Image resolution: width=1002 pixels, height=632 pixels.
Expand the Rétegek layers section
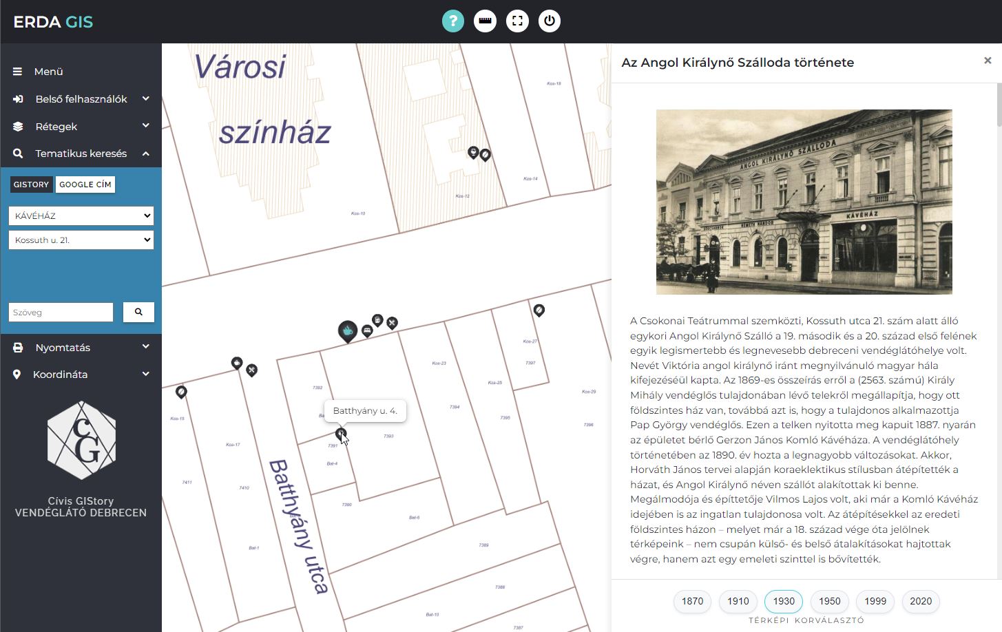tap(81, 127)
